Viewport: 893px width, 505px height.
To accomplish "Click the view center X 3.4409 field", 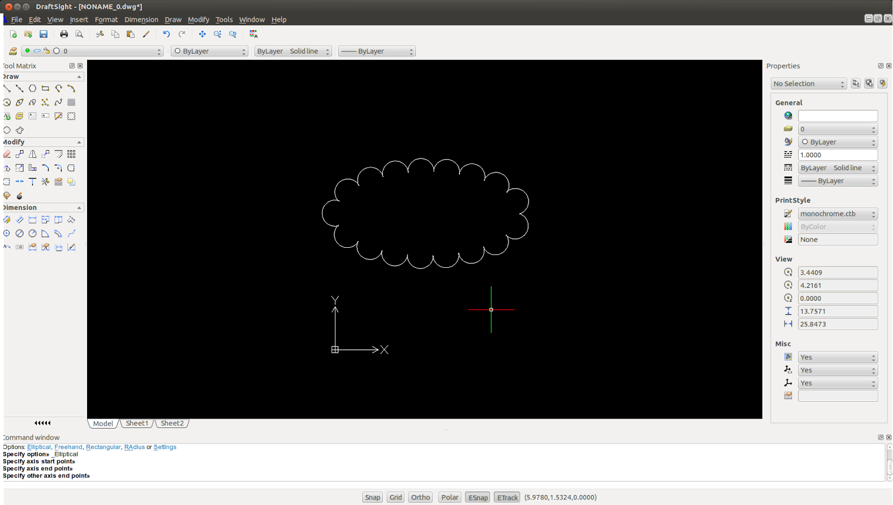I will (838, 272).
